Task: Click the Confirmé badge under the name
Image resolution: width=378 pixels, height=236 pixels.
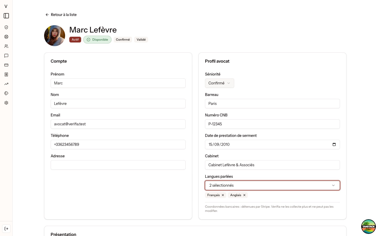Action: point(123,40)
